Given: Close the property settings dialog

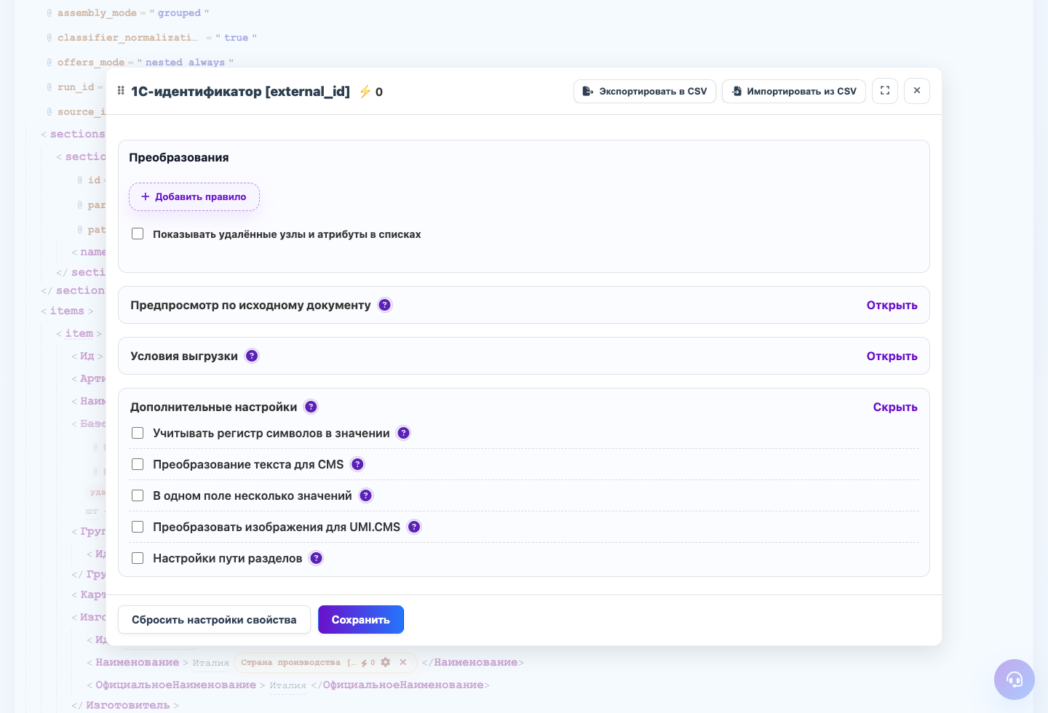Looking at the screenshot, I should tap(917, 91).
